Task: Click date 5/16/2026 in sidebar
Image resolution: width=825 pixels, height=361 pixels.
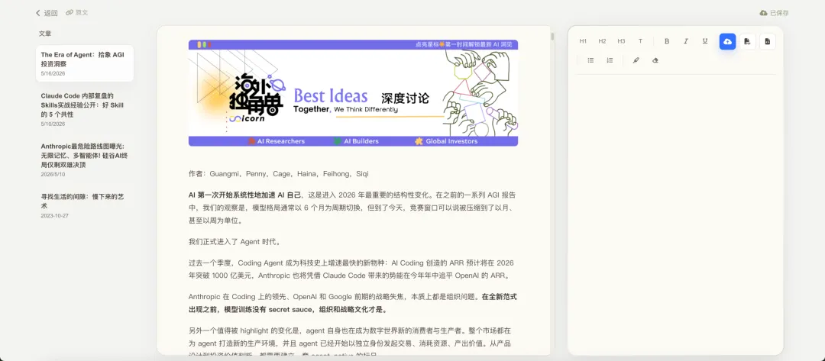Action: [53, 73]
